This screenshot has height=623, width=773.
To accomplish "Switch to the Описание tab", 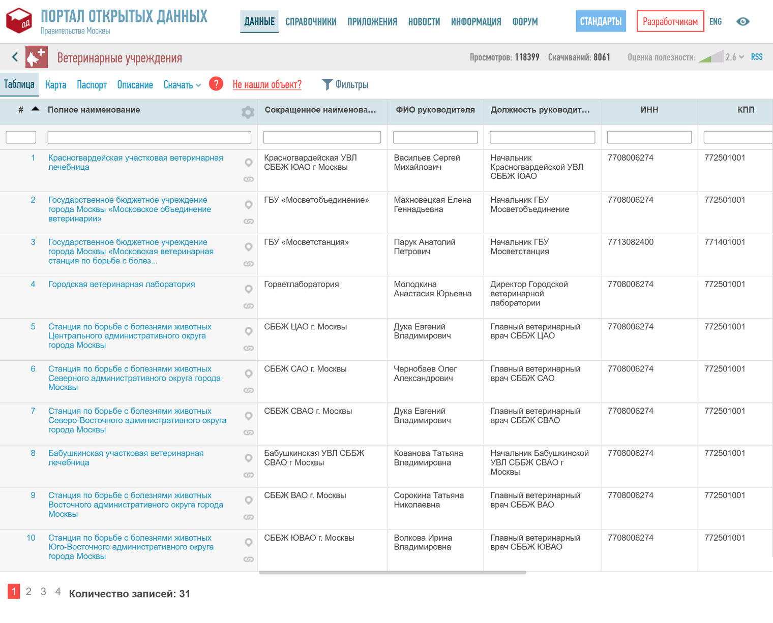I will coord(135,85).
